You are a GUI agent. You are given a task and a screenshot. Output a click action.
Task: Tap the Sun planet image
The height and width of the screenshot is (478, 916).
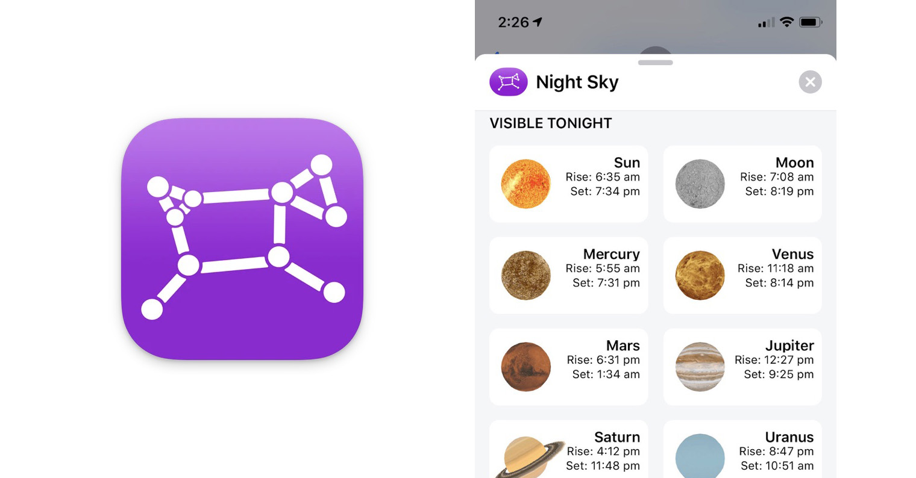526,184
